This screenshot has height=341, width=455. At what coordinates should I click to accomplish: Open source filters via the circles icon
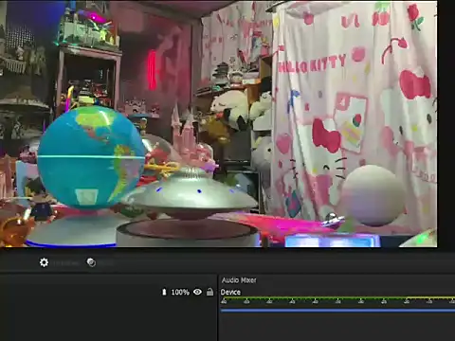click(x=91, y=262)
